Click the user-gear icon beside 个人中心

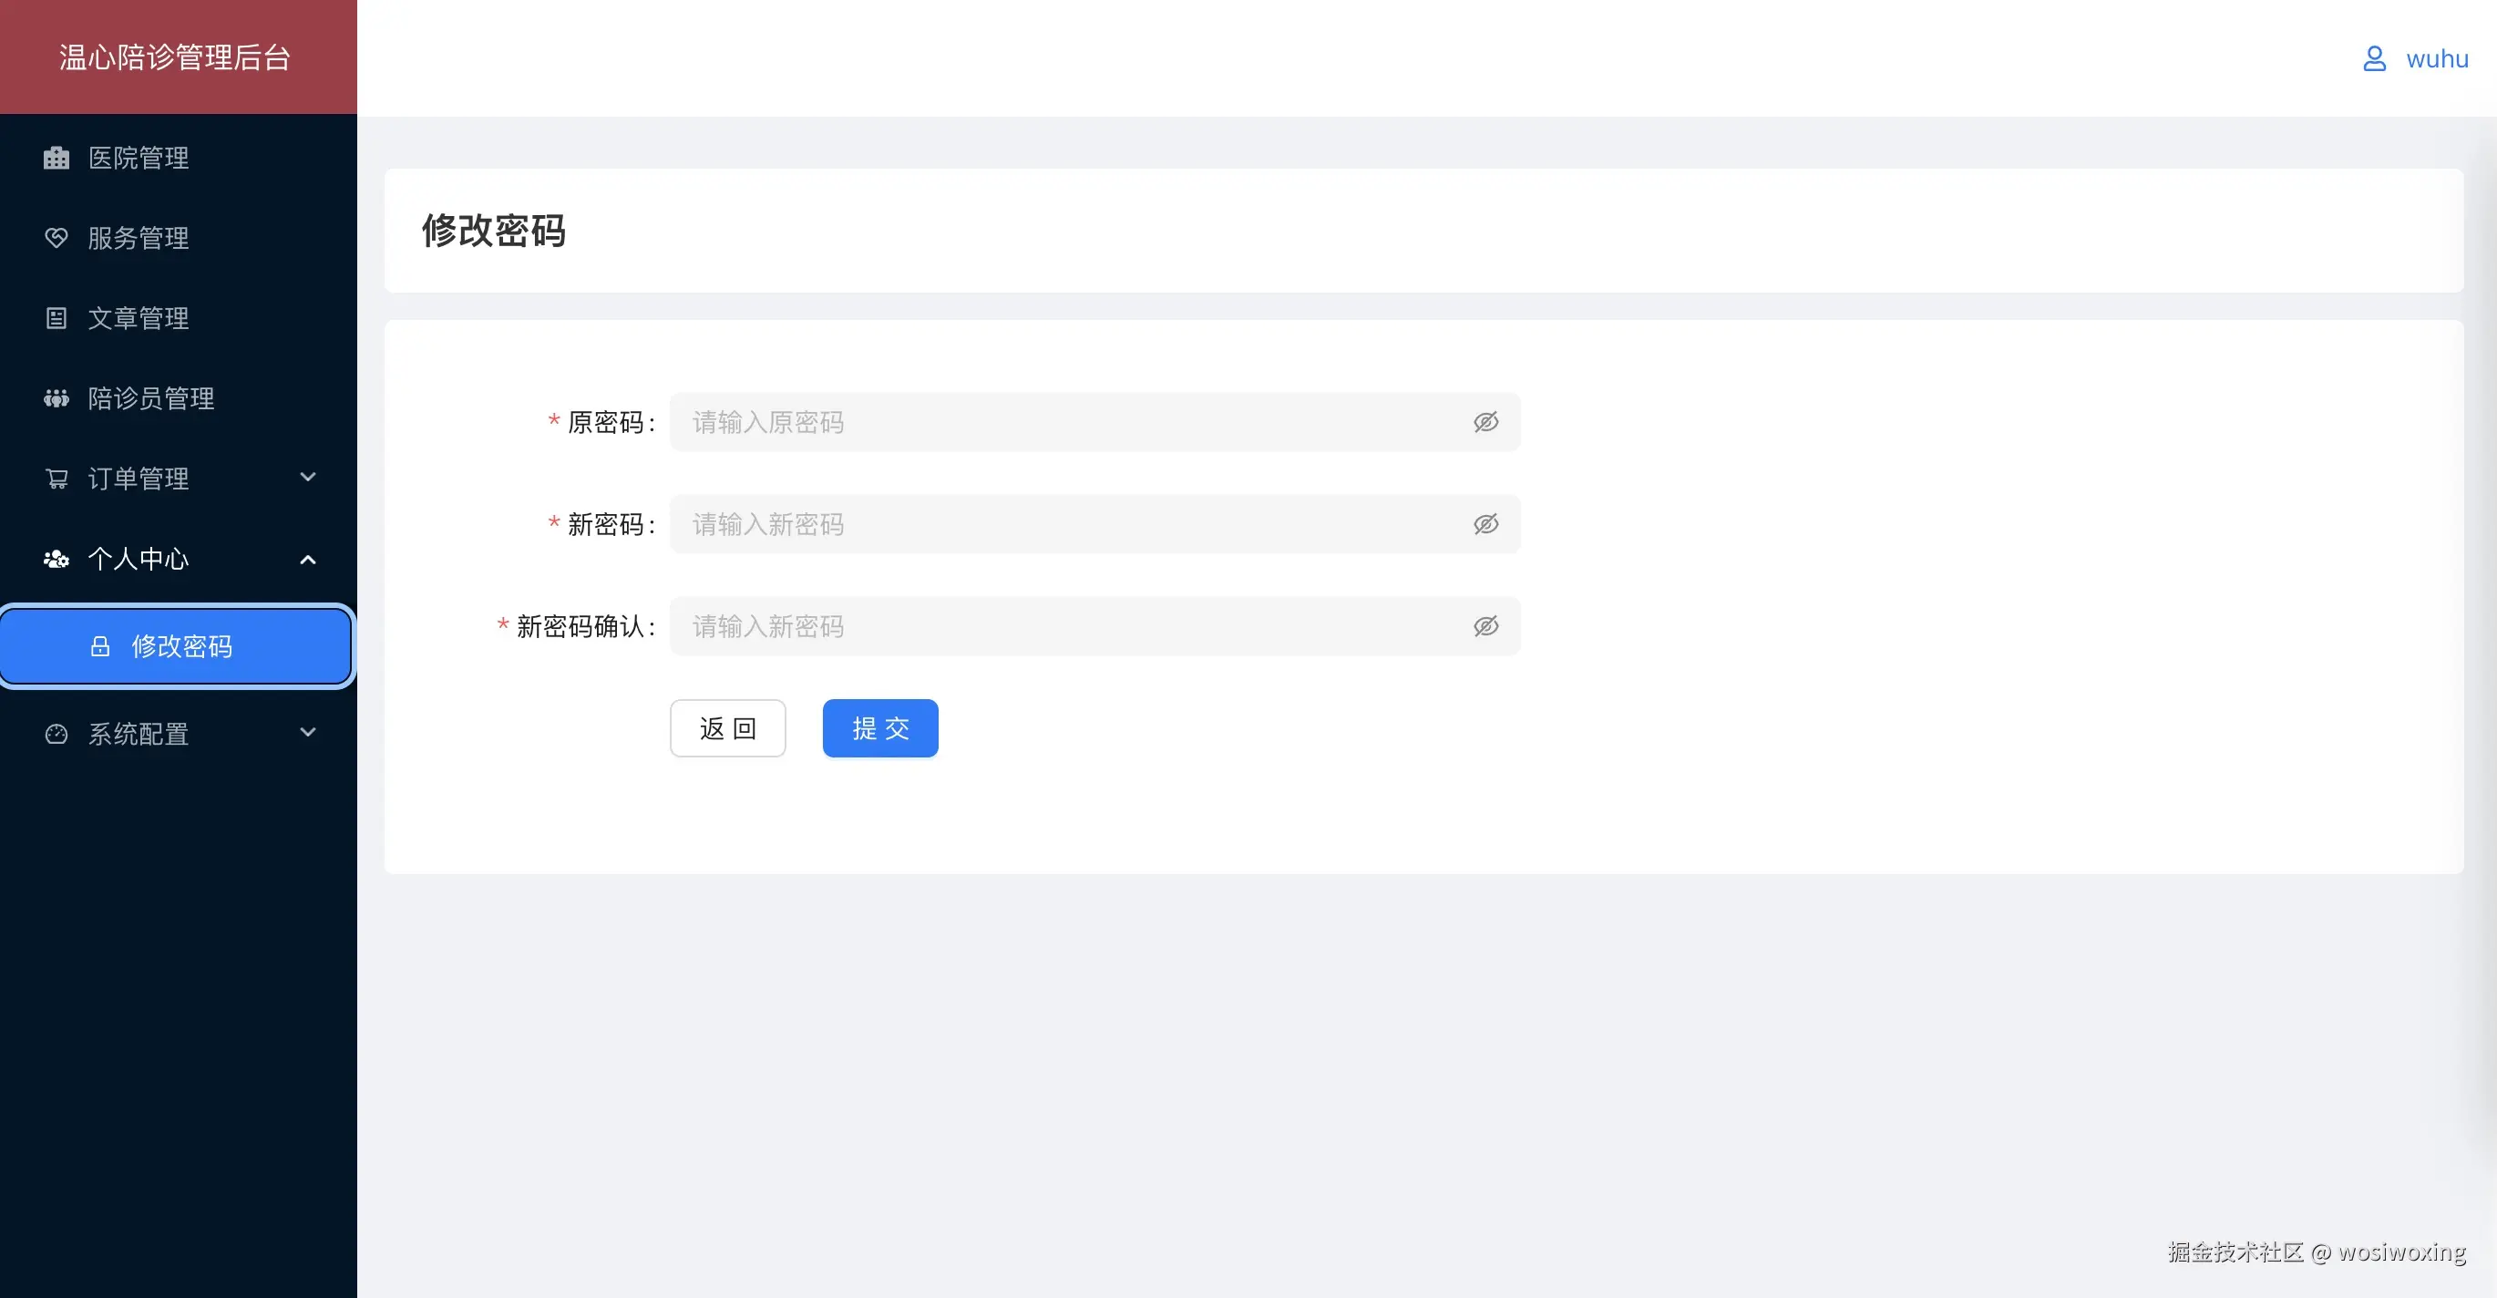point(57,559)
